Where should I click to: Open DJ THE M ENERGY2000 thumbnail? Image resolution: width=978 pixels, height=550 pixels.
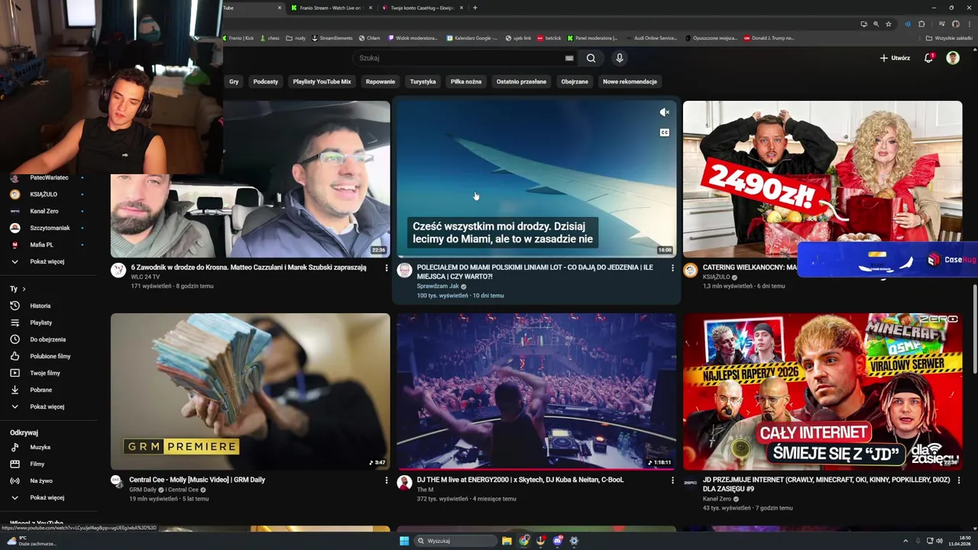point(536,391)
